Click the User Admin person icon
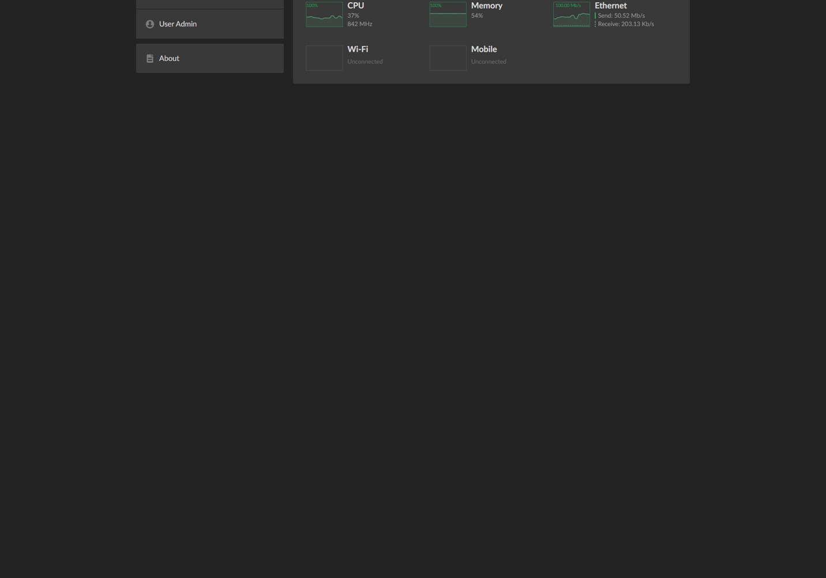Viewport: 826px width, 578px height. click(x=150, y=24)
